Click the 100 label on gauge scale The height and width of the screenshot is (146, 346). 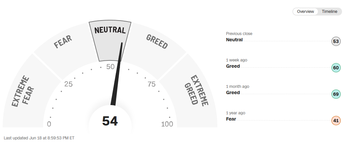pos(167,124)
